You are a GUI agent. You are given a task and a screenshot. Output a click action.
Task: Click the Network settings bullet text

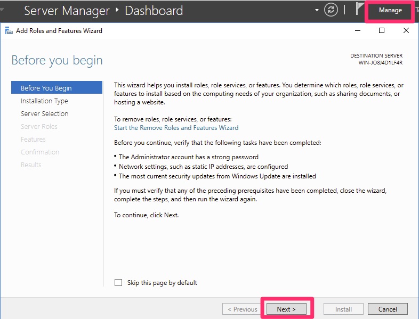[203, 167]
